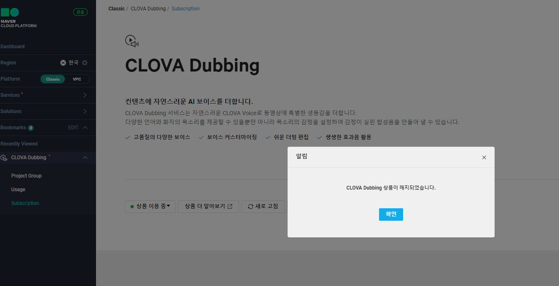This screenshot has height=286, width=559.
Task: Open Project Group page
Action: (27, 176)
